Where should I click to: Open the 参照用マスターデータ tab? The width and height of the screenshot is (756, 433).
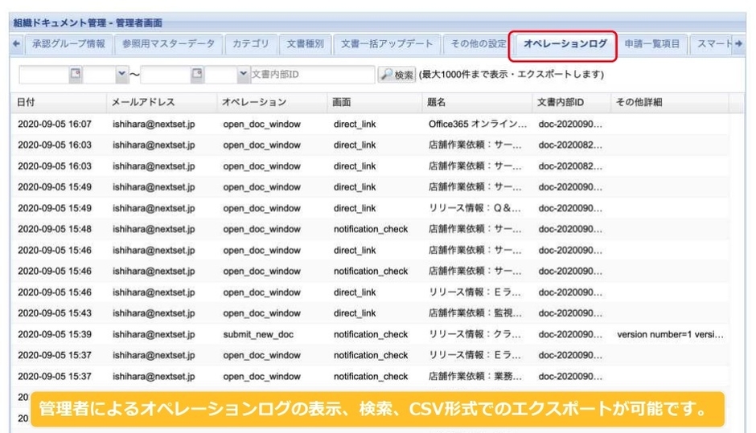[x=168, y=44]
